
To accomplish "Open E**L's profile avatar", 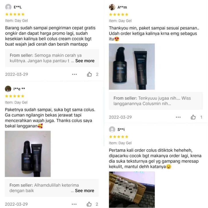I will click(8, 7).
